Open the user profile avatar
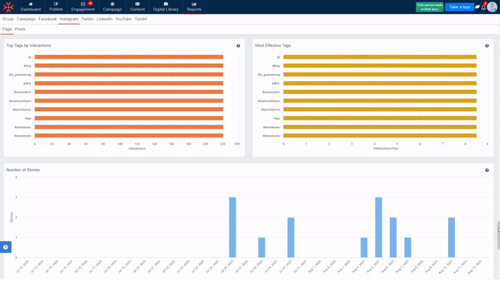 click(x=492, y=7)
